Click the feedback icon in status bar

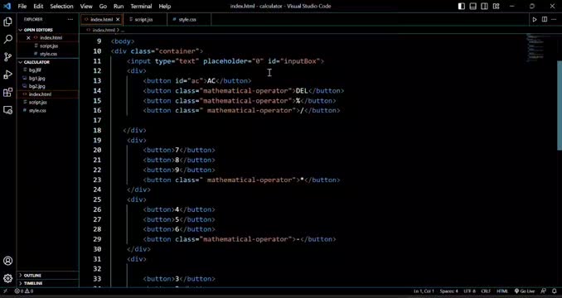[x=544, y=291]
